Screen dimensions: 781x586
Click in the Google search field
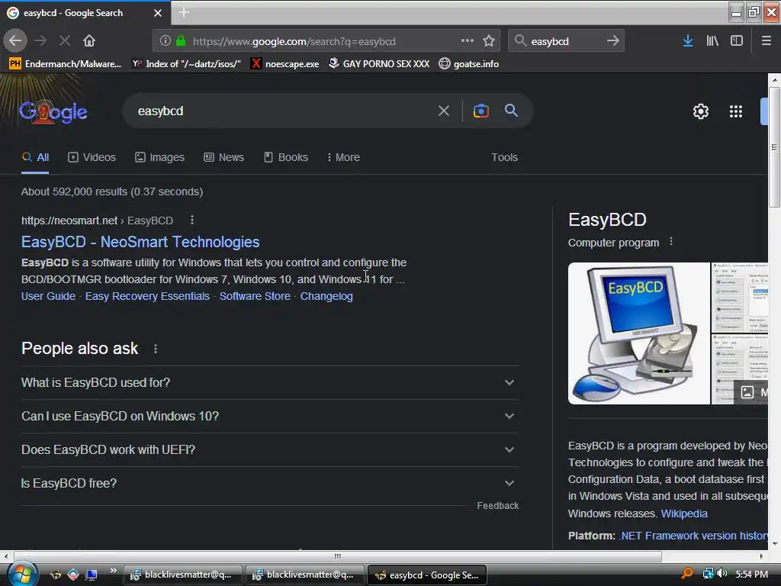[284, 111]
